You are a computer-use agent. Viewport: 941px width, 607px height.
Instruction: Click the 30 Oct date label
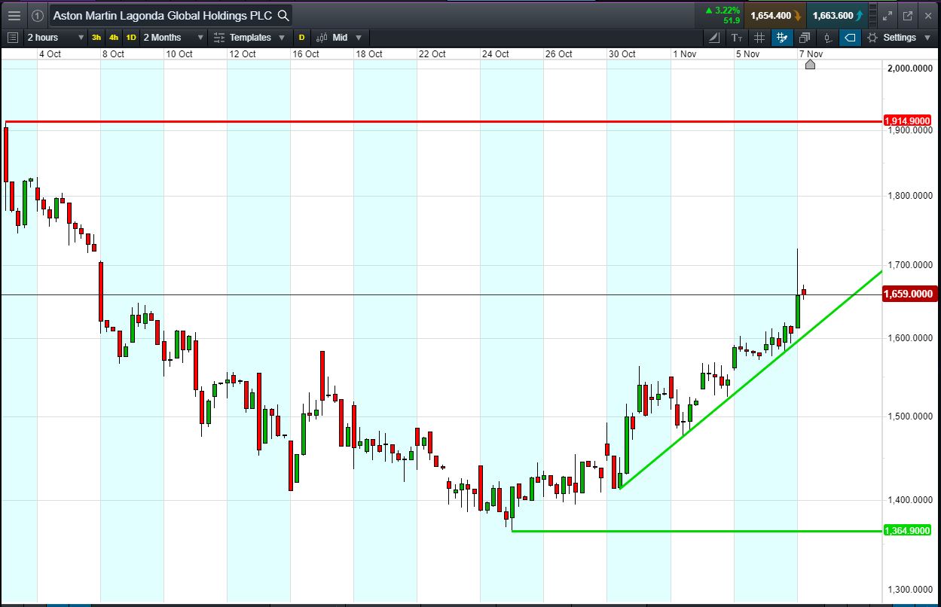click(x=622, y=53)
